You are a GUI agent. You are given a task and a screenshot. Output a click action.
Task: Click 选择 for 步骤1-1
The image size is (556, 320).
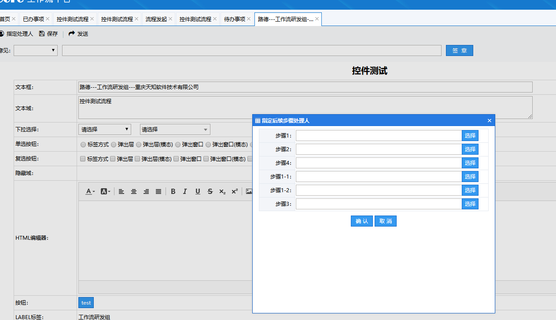pyautogui.click(x=470, y=177)
